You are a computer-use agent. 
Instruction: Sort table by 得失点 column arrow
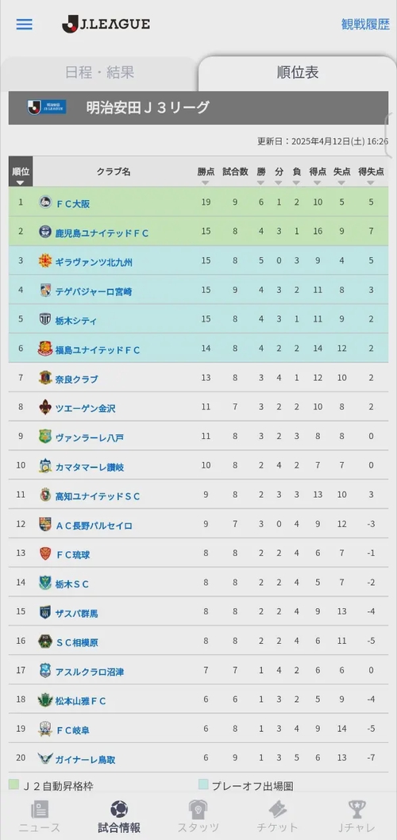[371, 183]
